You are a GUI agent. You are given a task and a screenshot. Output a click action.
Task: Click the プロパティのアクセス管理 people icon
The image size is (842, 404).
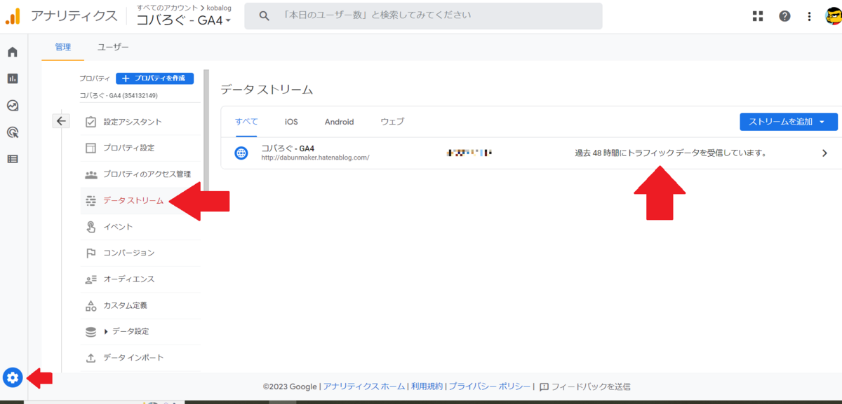point(91,174)
